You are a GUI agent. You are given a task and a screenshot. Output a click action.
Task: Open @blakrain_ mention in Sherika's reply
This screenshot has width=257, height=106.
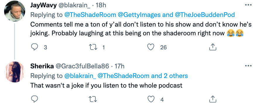(x=80, y=76)
